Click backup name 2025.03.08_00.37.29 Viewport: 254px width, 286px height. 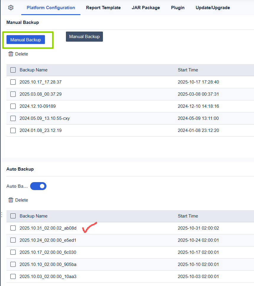coord(41,94)
